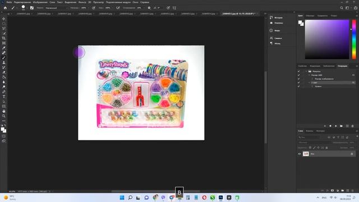
Task: Select the Lasso tool
Action: click(4, 29)
